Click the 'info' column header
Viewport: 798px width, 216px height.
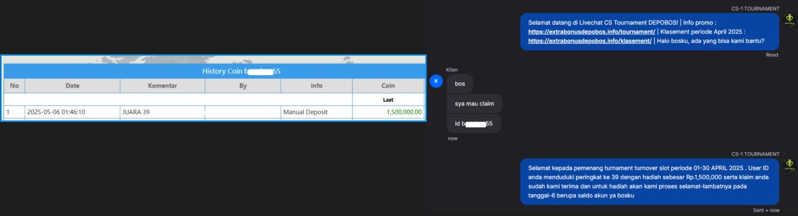click(x=316, y=86)
